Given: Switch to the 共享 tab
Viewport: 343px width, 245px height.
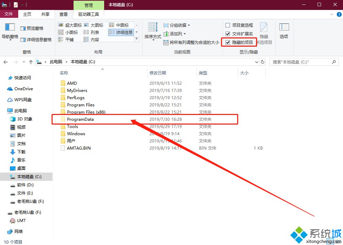Looking at the screenshot, I should coord(45,14).
